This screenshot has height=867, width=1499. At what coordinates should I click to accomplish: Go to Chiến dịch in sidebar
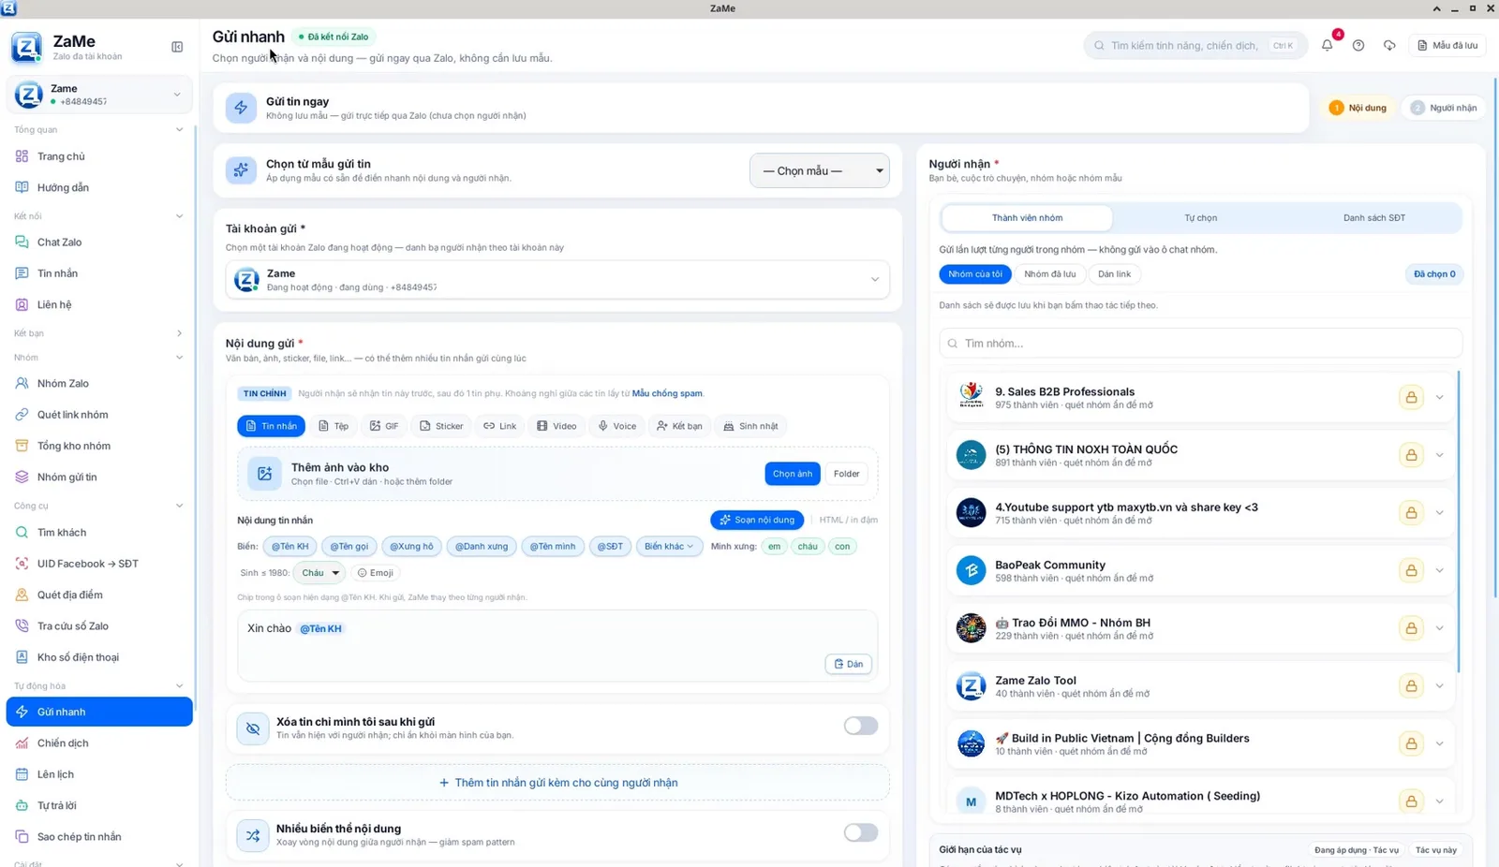(x=99, y=743)
